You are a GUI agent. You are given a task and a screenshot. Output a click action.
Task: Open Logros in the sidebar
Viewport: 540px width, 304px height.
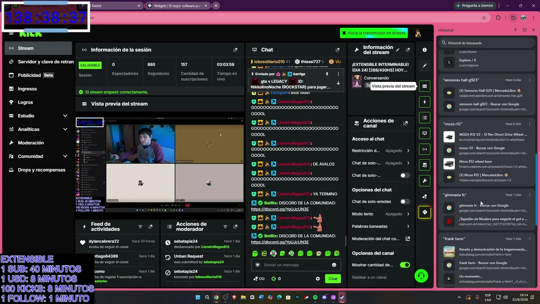pos(38,102)
